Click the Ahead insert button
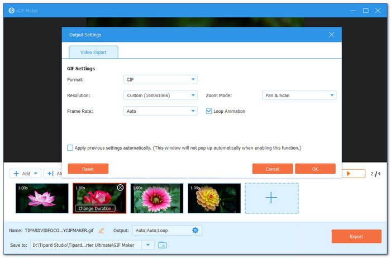This screenshot has width=391, height=258. 54,174
